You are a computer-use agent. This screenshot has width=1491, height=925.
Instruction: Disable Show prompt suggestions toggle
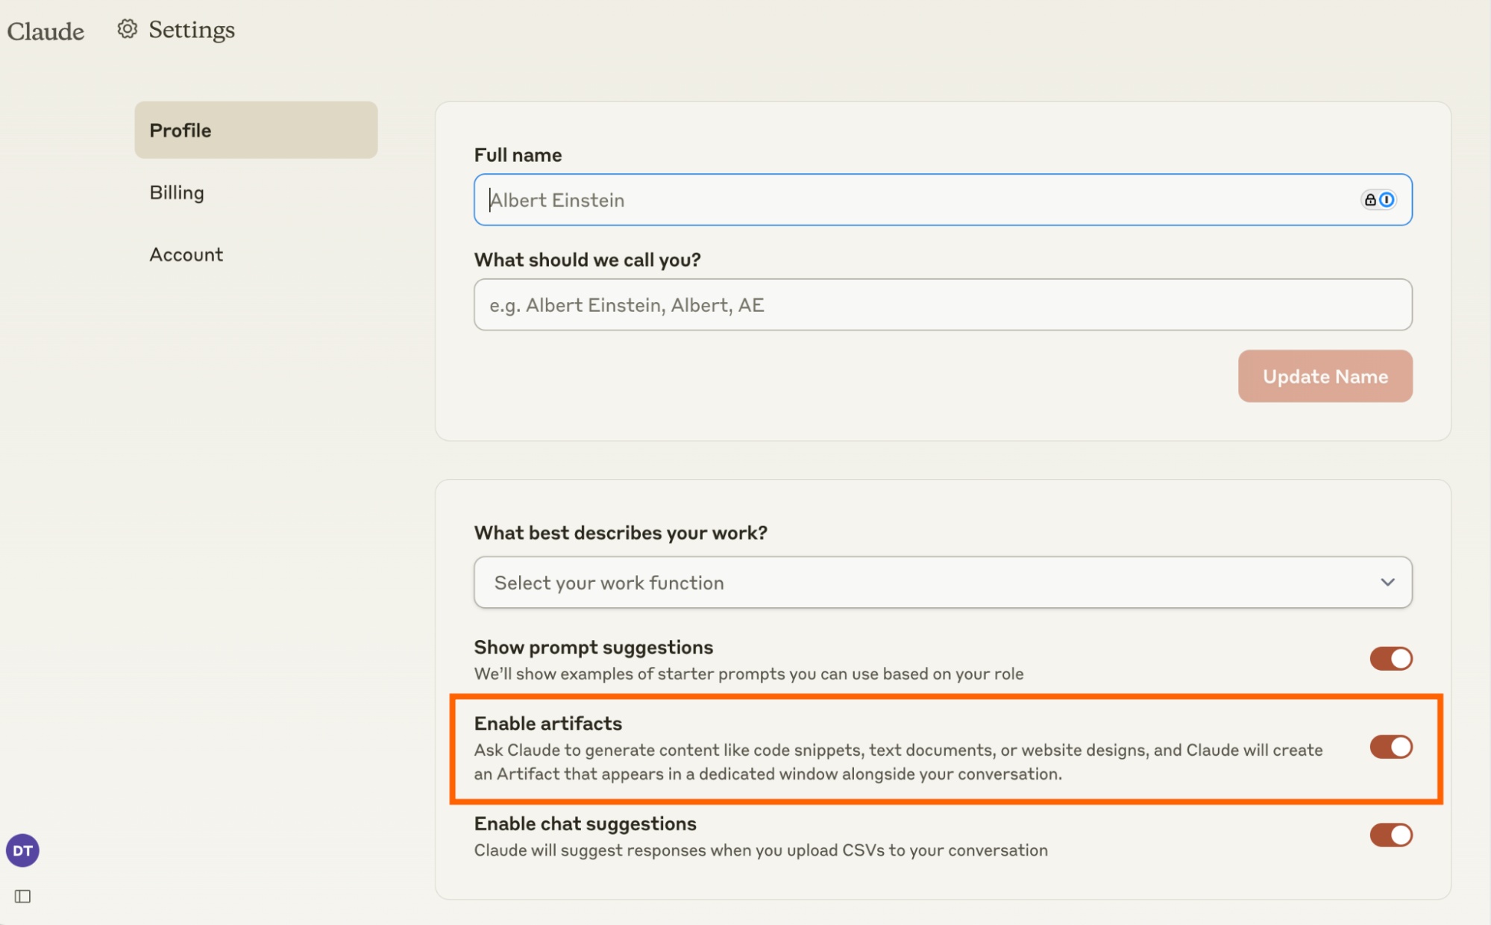(x=1390, y=659)
